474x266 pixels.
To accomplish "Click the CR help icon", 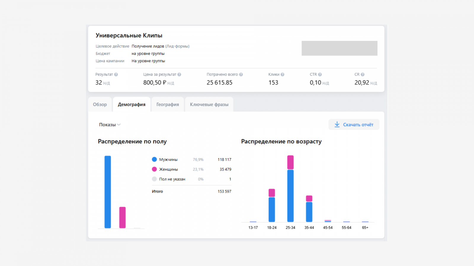I will click(x=363, y=74).
